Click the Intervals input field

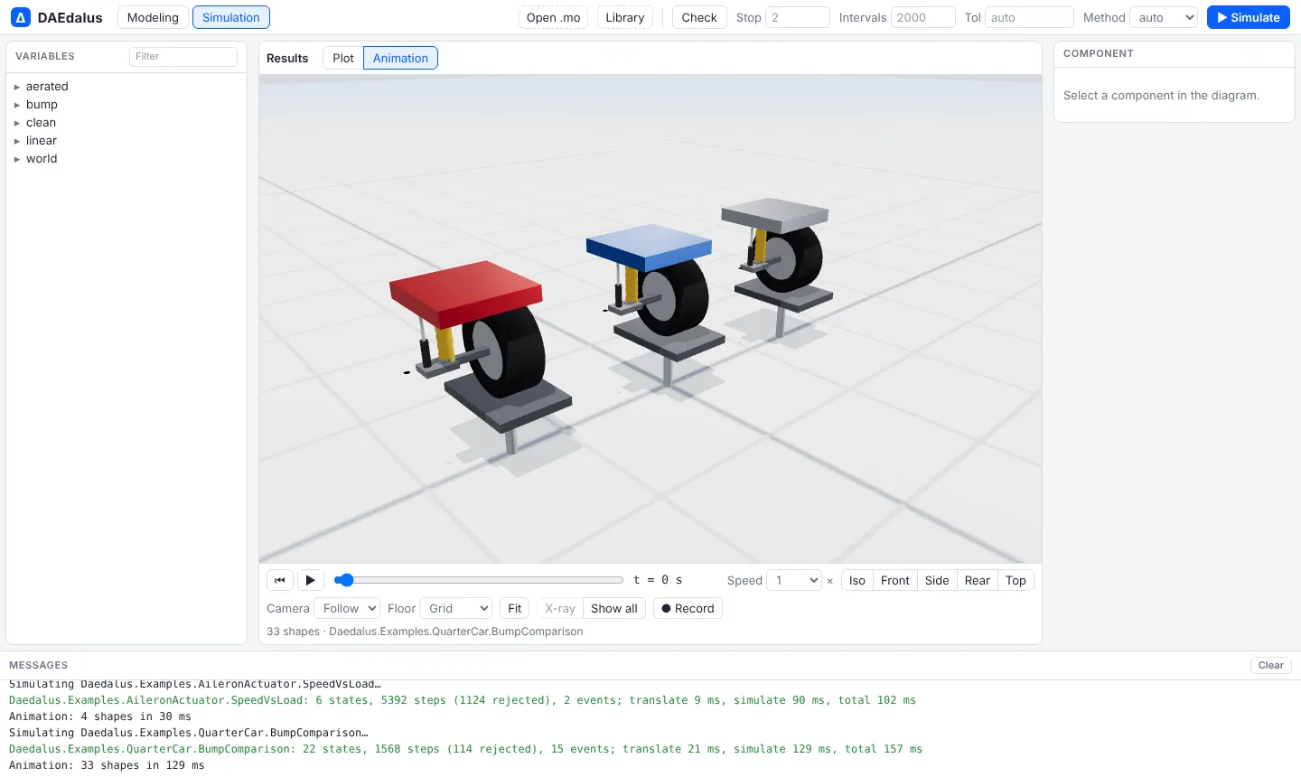(923, 17)
